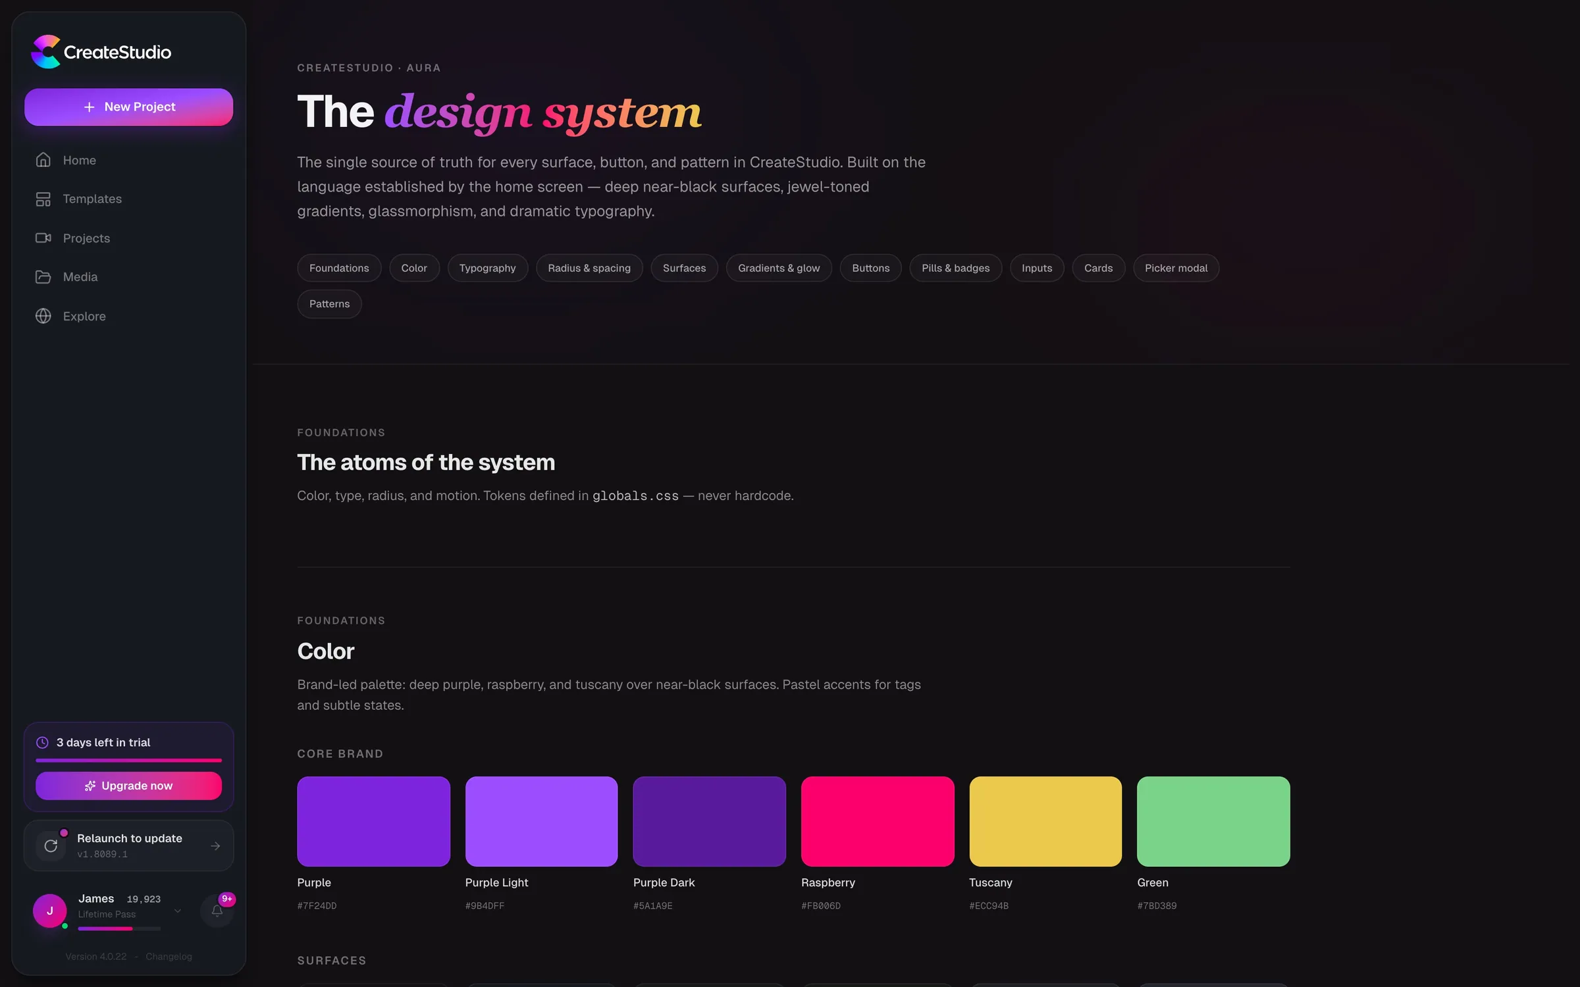
Task: Click the trial clock icon
Action: tap(42, 742)
